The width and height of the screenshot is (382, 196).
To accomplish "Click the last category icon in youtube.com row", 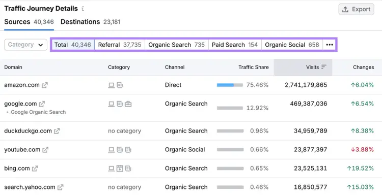I will [128, 150].
